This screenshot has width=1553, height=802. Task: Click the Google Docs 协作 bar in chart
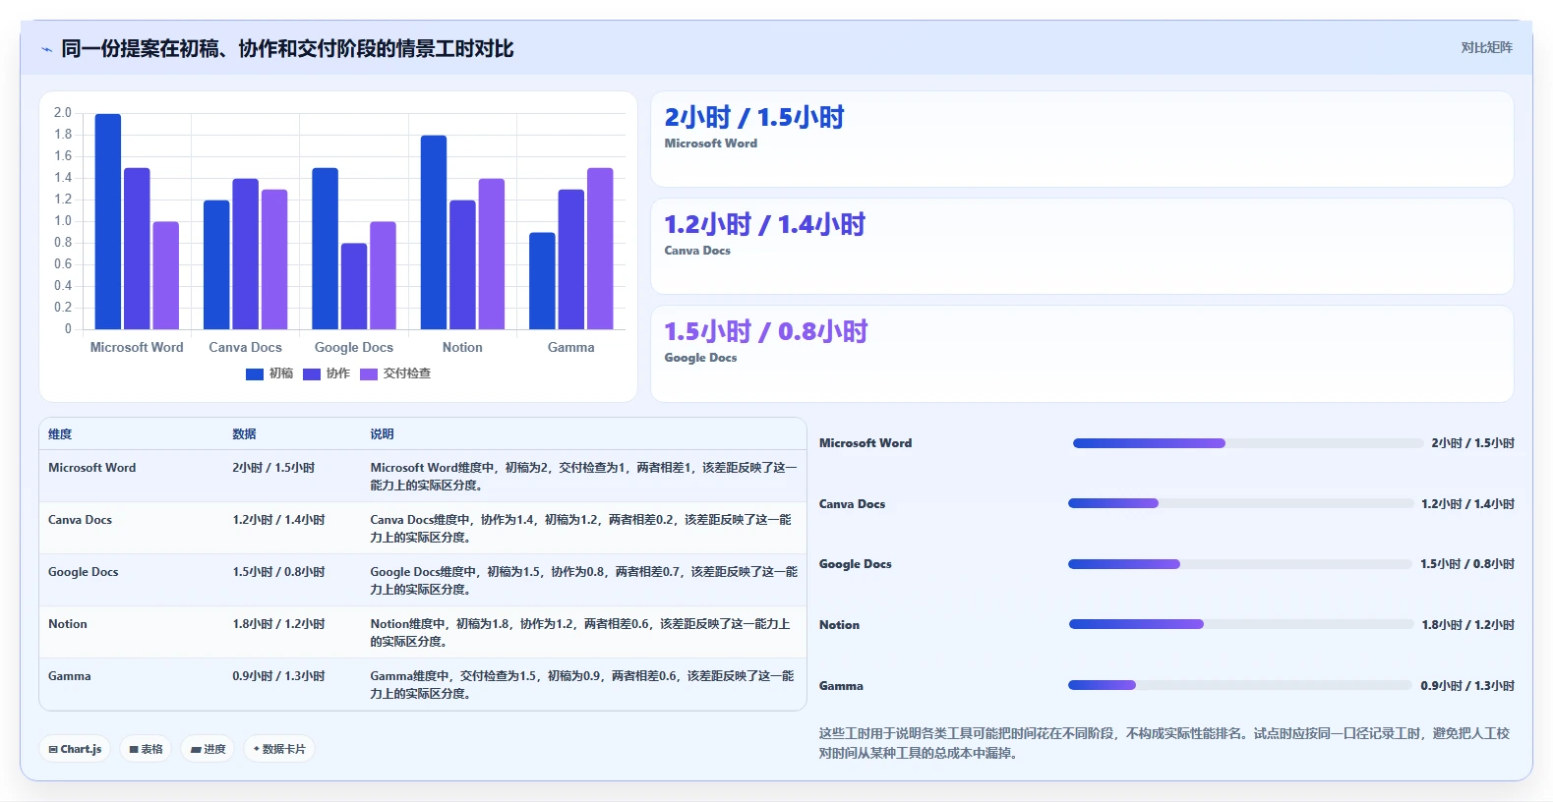click(354, 286)
